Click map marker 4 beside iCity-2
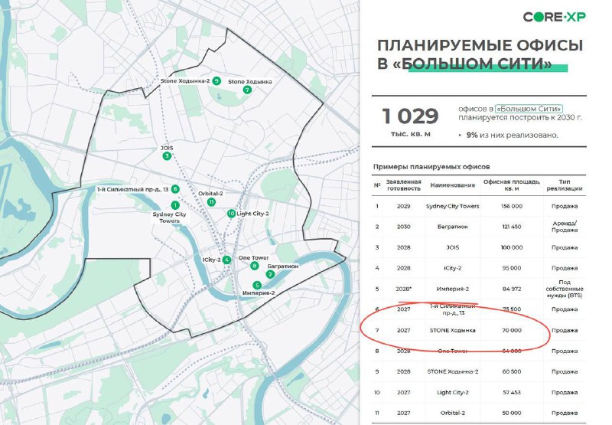Screen dimensions: 612x425 click(x=226, y=260)
